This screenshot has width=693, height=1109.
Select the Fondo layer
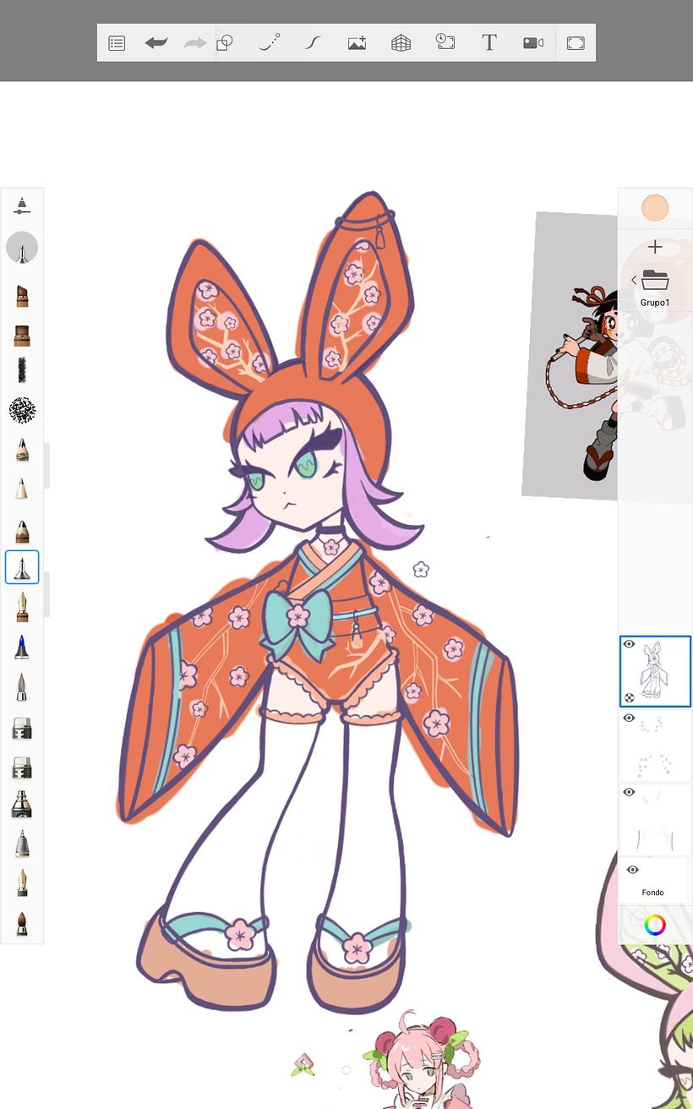pos(655,882)
